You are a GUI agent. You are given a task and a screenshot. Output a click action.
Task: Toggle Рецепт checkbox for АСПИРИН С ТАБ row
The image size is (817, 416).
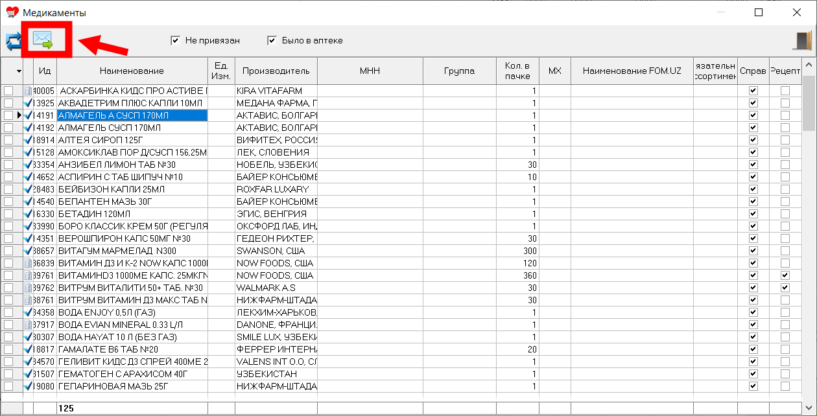point(785,177)
